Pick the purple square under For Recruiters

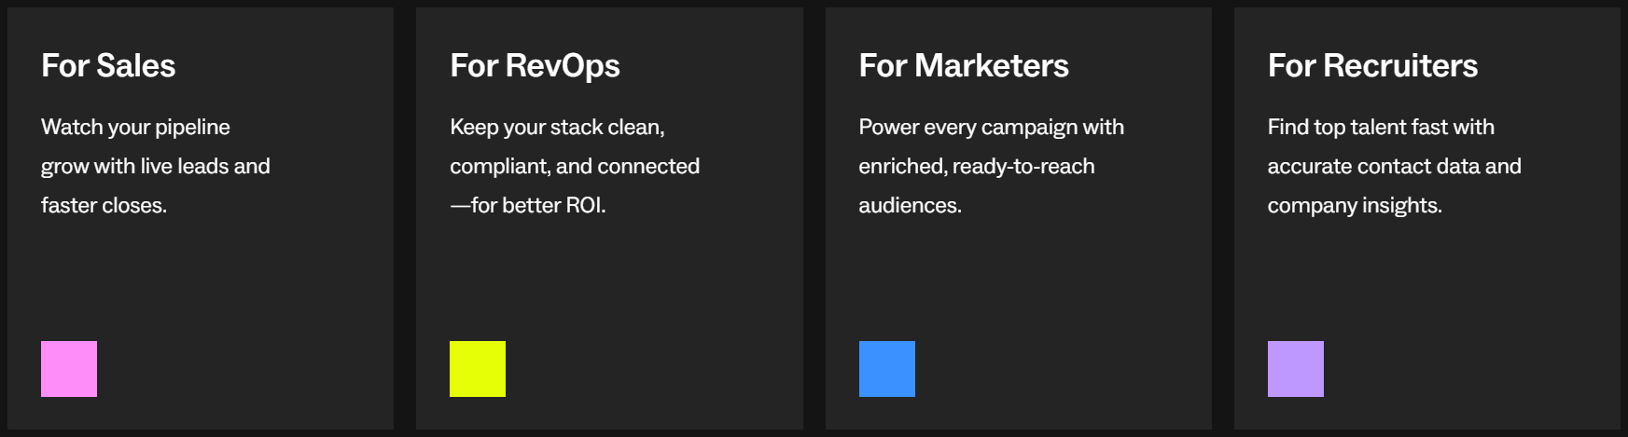[1296, 369]
